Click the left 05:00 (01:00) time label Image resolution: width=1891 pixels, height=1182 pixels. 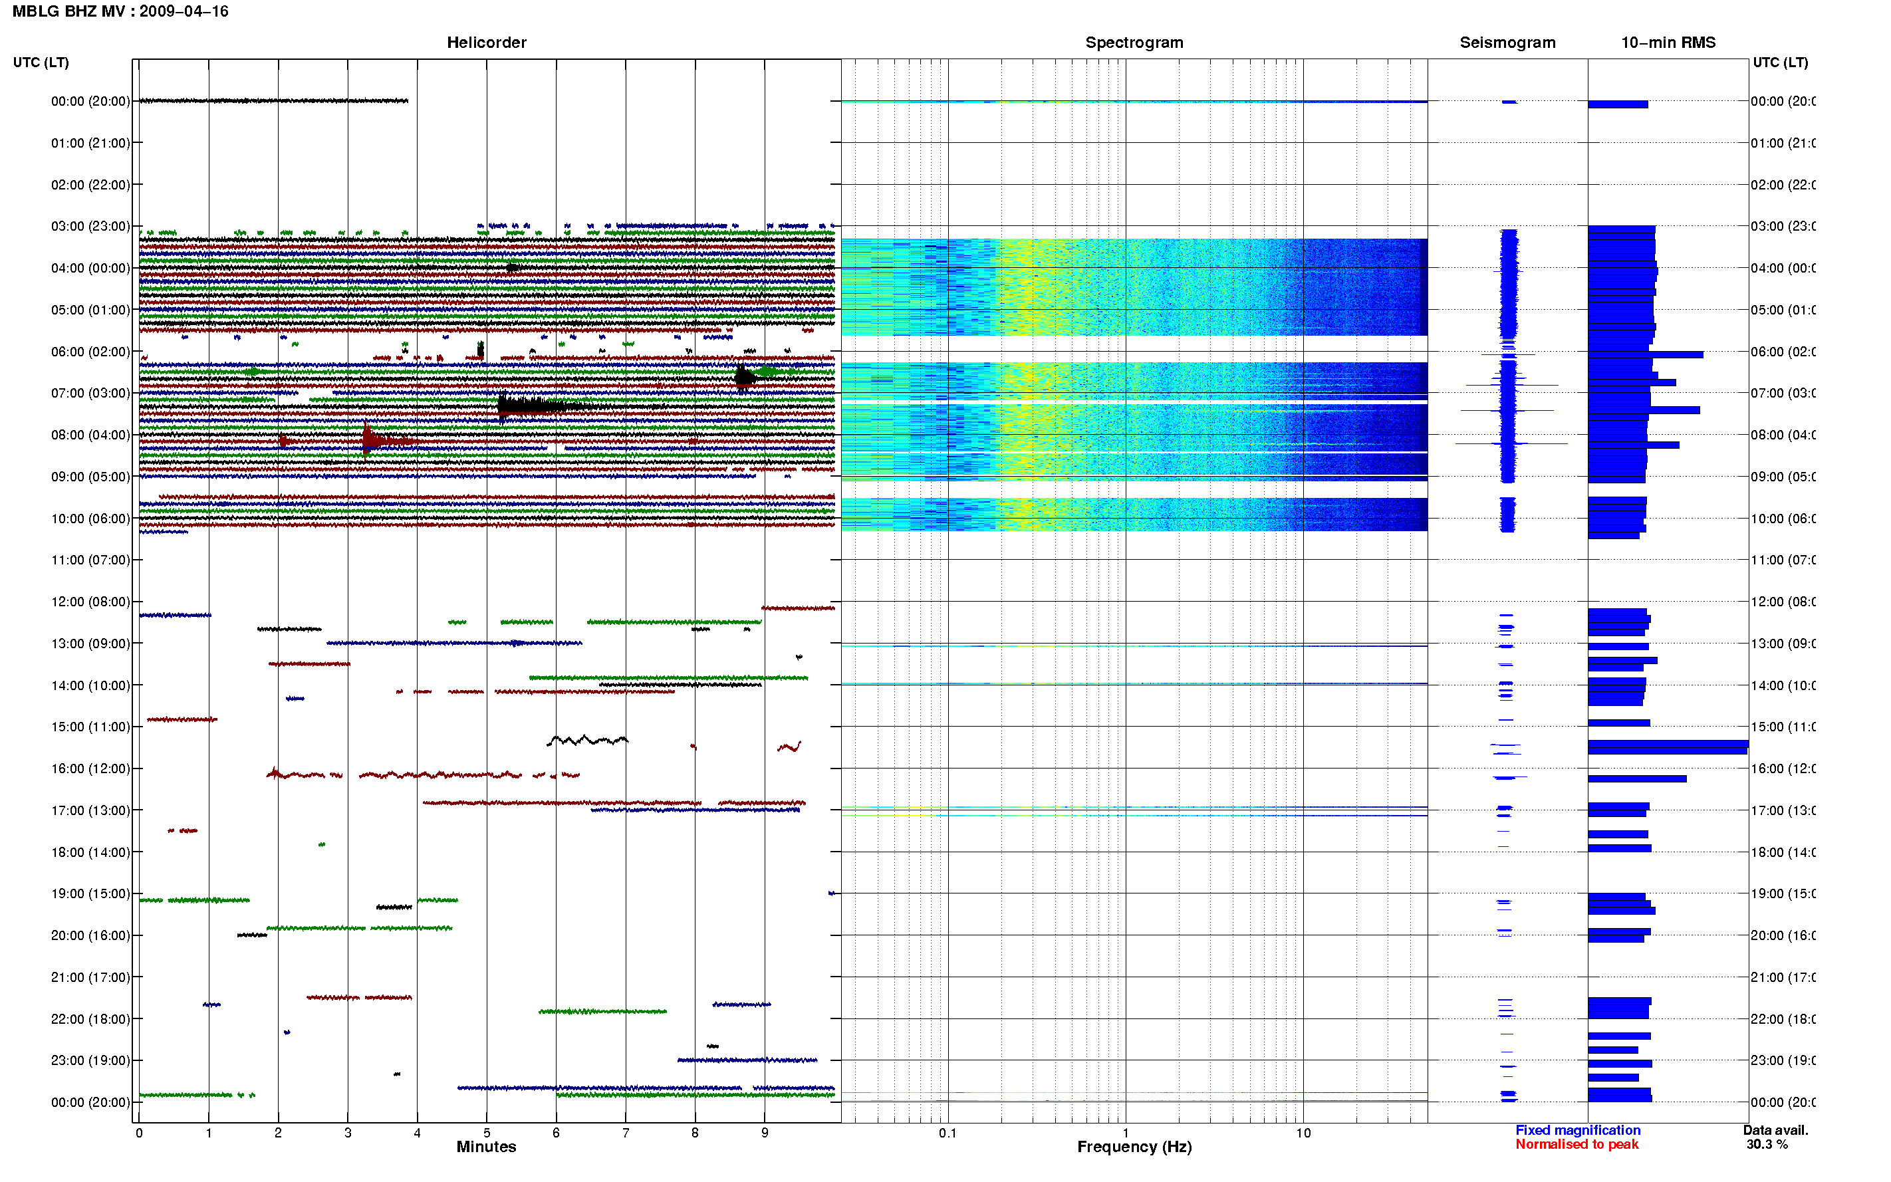[x=90, y=310]
